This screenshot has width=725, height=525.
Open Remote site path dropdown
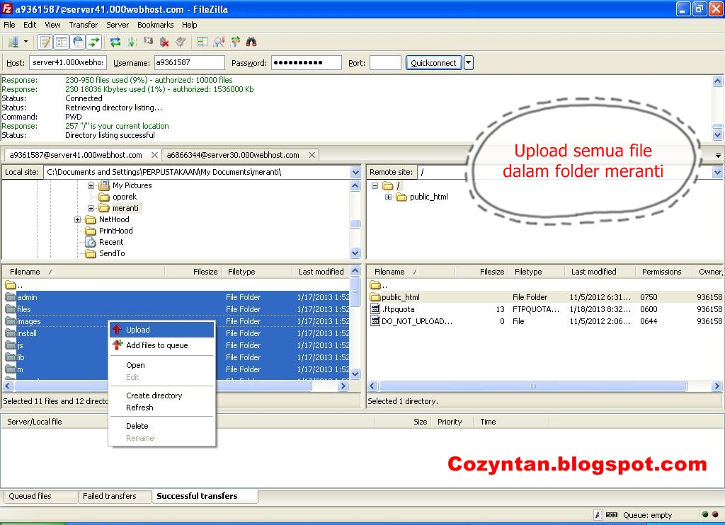717,173
